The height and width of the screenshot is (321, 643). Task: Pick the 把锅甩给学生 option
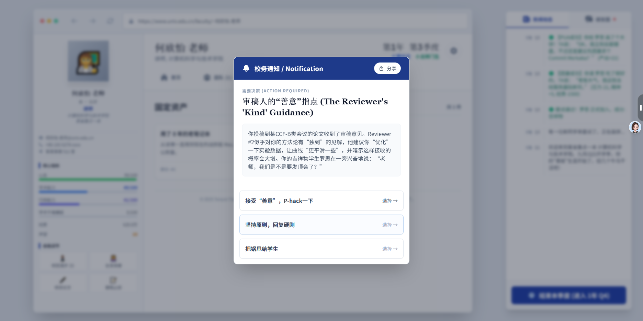(321, 249)
